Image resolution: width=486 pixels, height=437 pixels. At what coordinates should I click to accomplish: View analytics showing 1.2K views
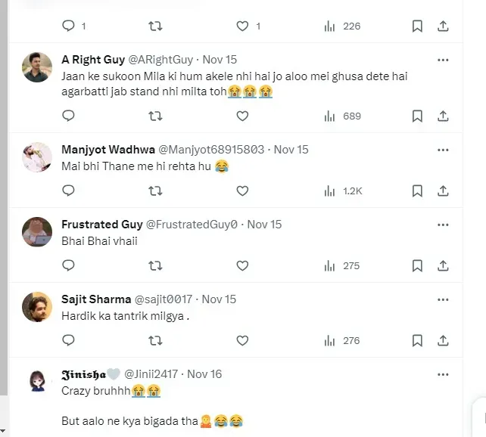point(343,191)
